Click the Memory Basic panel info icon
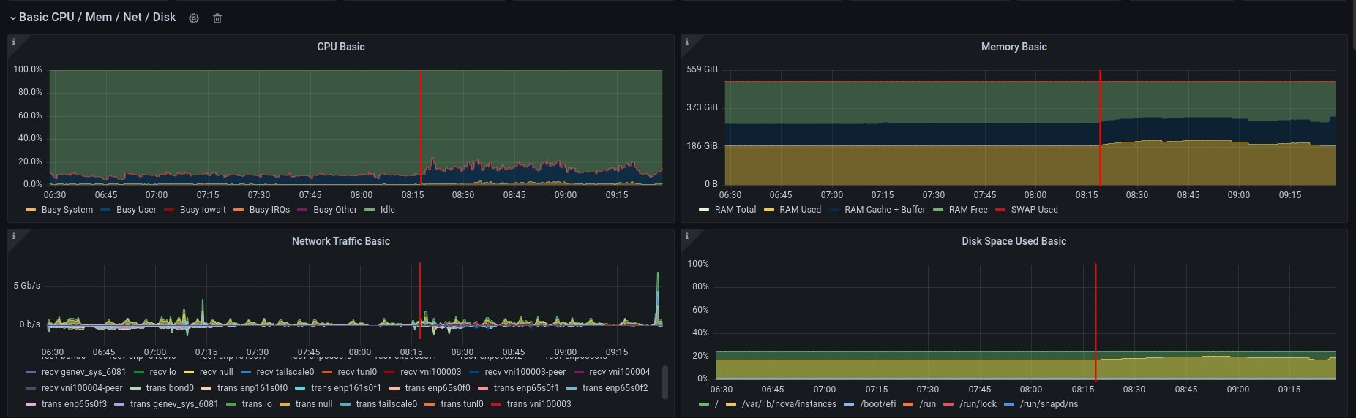This screenshot has width=1356, height=418. point(686,42)
